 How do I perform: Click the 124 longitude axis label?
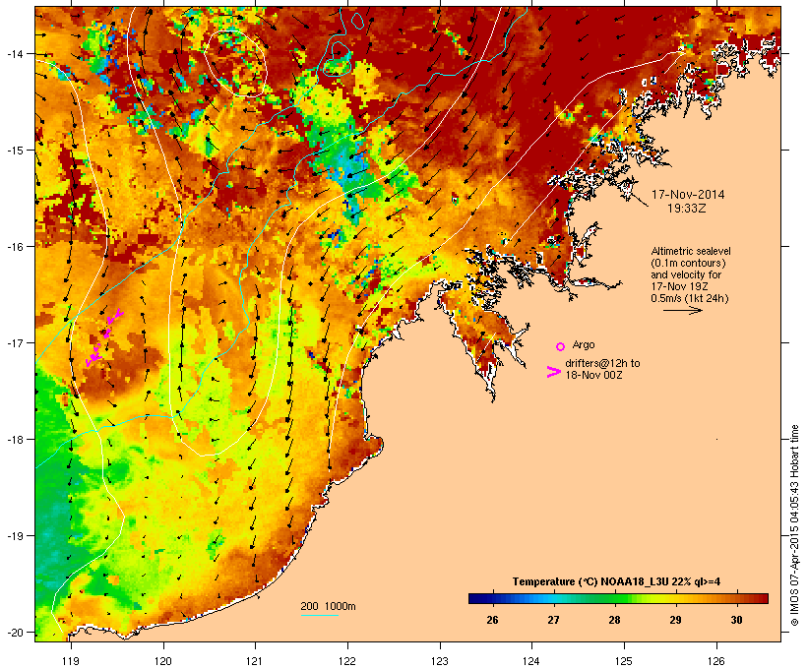(531, 661)
